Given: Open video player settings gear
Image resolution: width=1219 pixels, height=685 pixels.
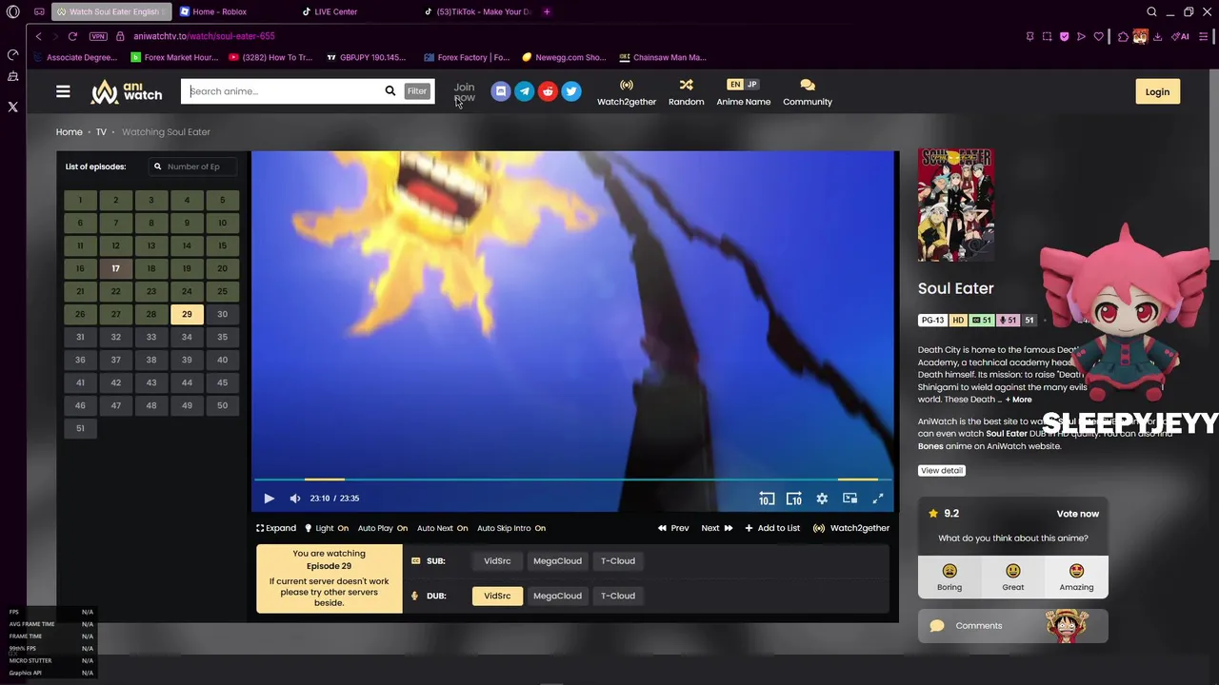Looking at the screenshot, I should pyautogui.click(x=822, y=499).
